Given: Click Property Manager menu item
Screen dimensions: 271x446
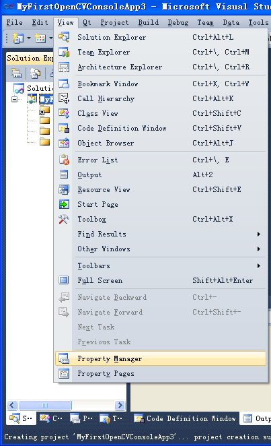Looking at the screenshot, I should click(161, 358).
